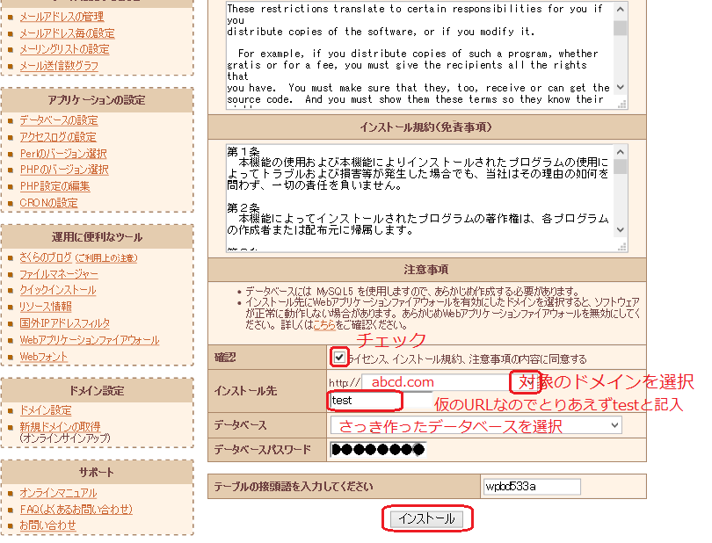Open メールアドレスの管理 in the sidebar

(x=61, y=17)
